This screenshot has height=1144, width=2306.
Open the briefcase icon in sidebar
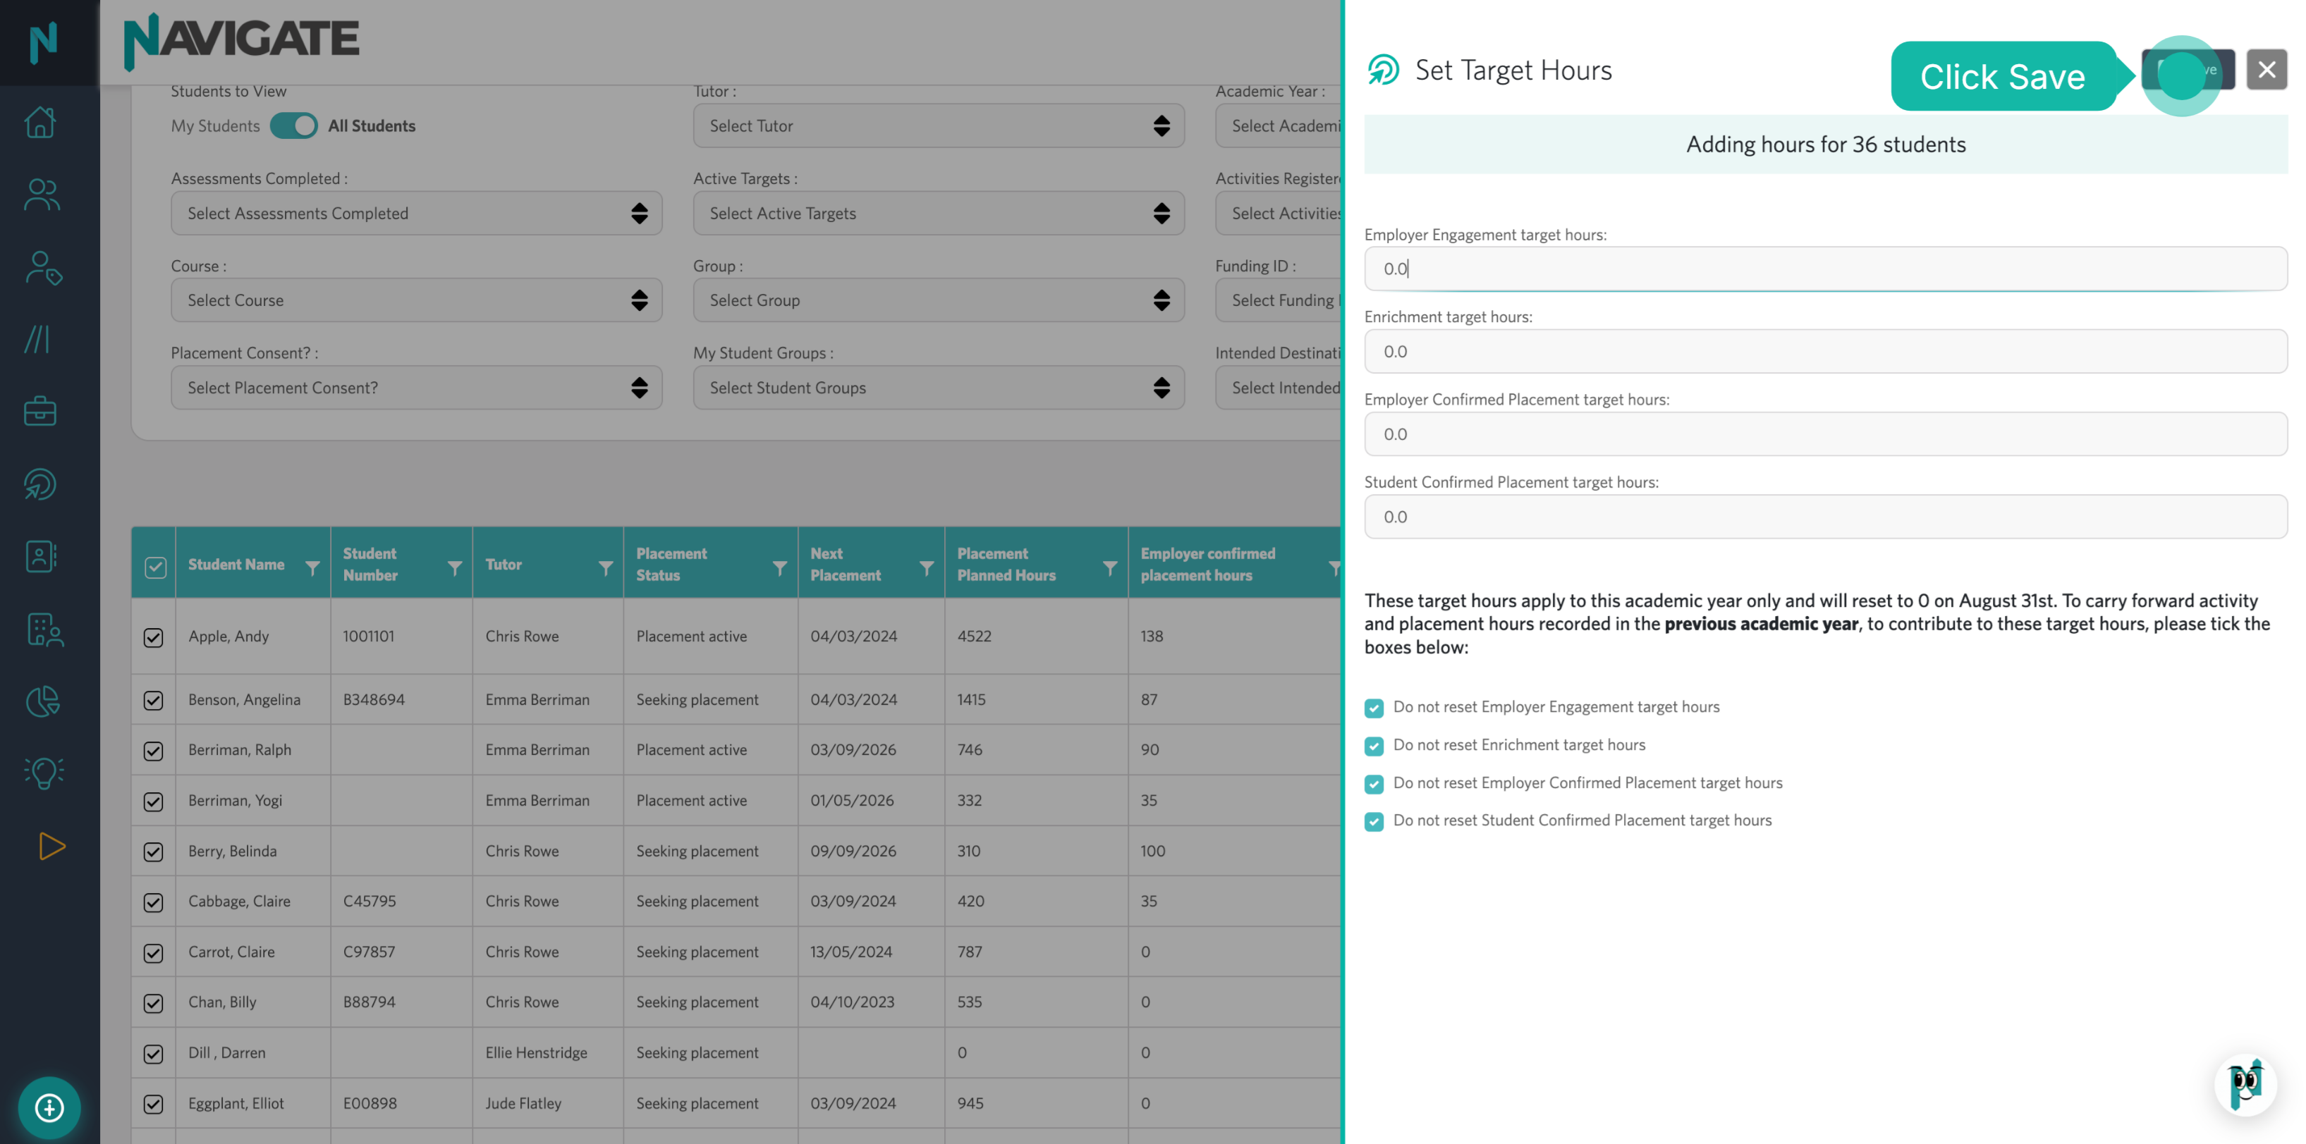(40, 412)
